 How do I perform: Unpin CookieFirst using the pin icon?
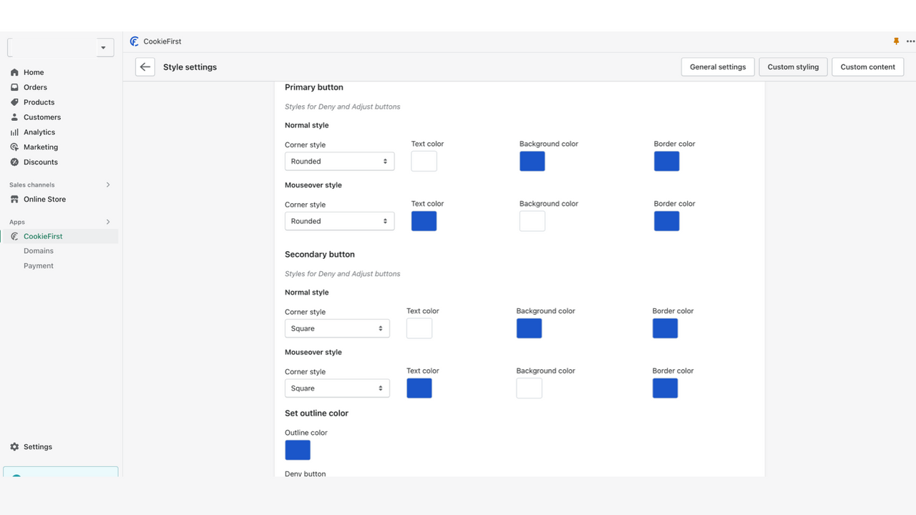896,41
